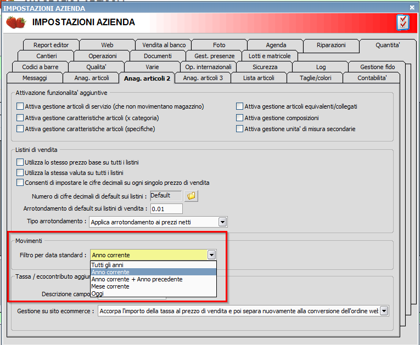
Task: Enable gestione articoli di servizio checkbox
Action: pyautogui.click(x=20, y=106)
